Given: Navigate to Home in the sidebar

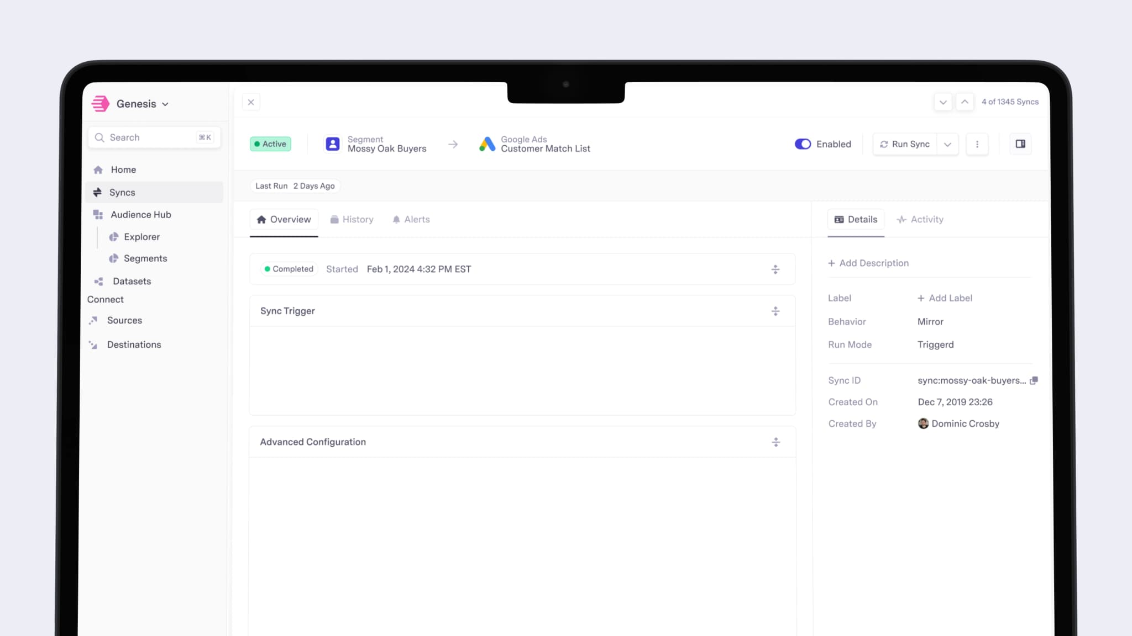Looking at the screenshot, I should tap(123, 169).
